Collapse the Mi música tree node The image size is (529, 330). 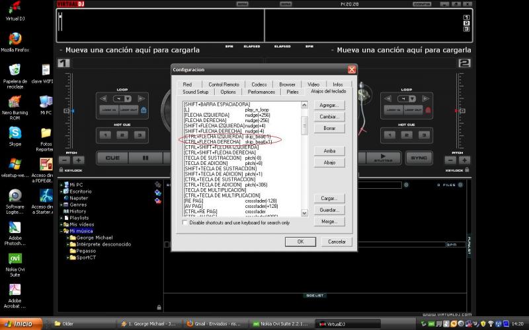click(61, 231)
